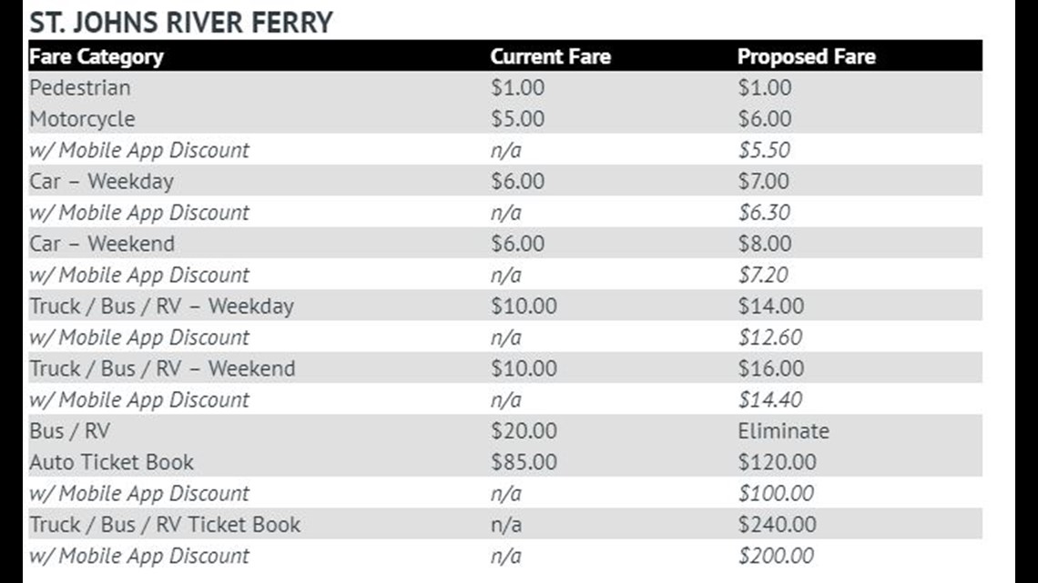Click the Current Fare column header
This screenshot has height=583, width=1038.
(x=551, y=57)
